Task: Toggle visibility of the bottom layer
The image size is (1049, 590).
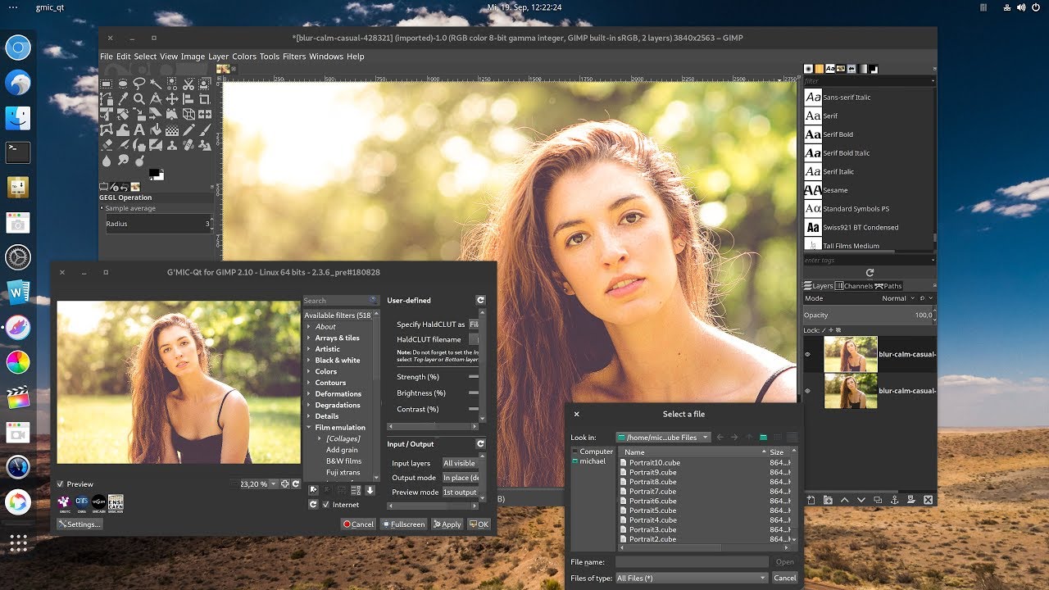Action: (x=807, y=391)
